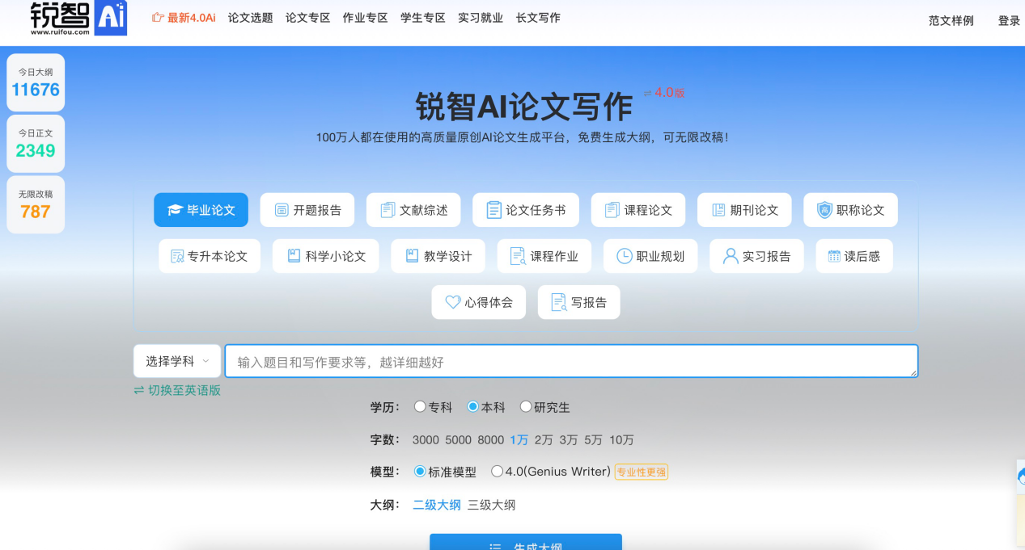Click the 无限改稿 787 counter card
Viewport: 1025px width, 550px height.
(x=36, y=204)
